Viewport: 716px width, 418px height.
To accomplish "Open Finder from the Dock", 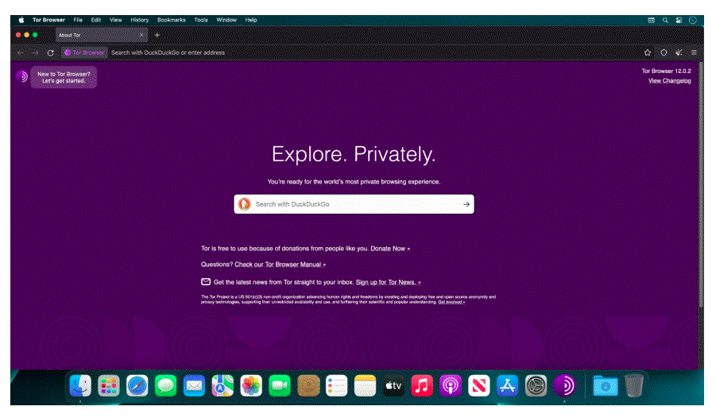I will pos(80,386).
